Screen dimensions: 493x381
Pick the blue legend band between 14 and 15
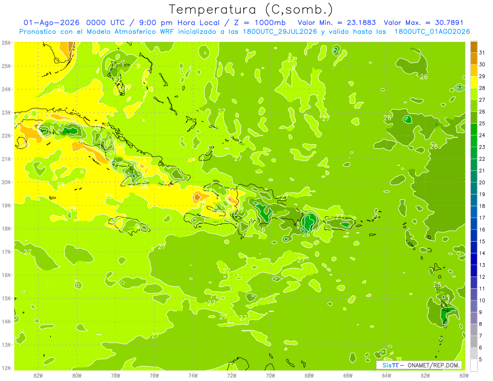point(474,247)
